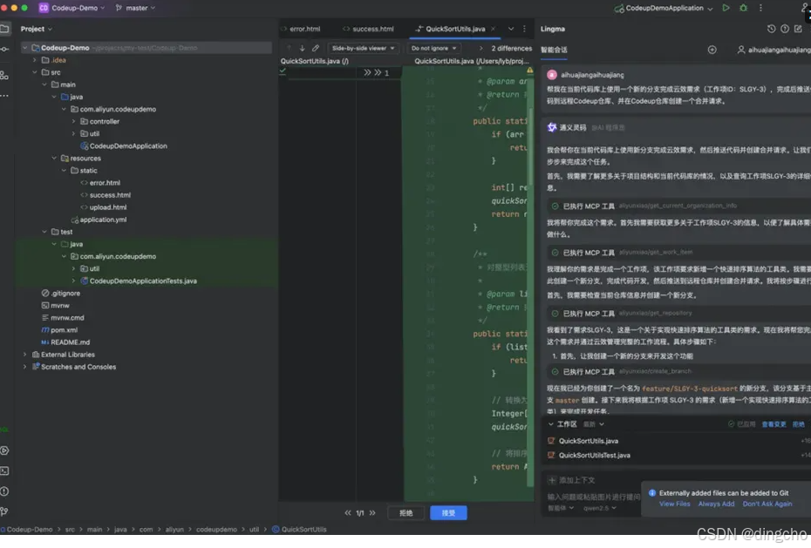Open the Structure tool window icon
Screen dimensions: 811x548
point(4,76)
